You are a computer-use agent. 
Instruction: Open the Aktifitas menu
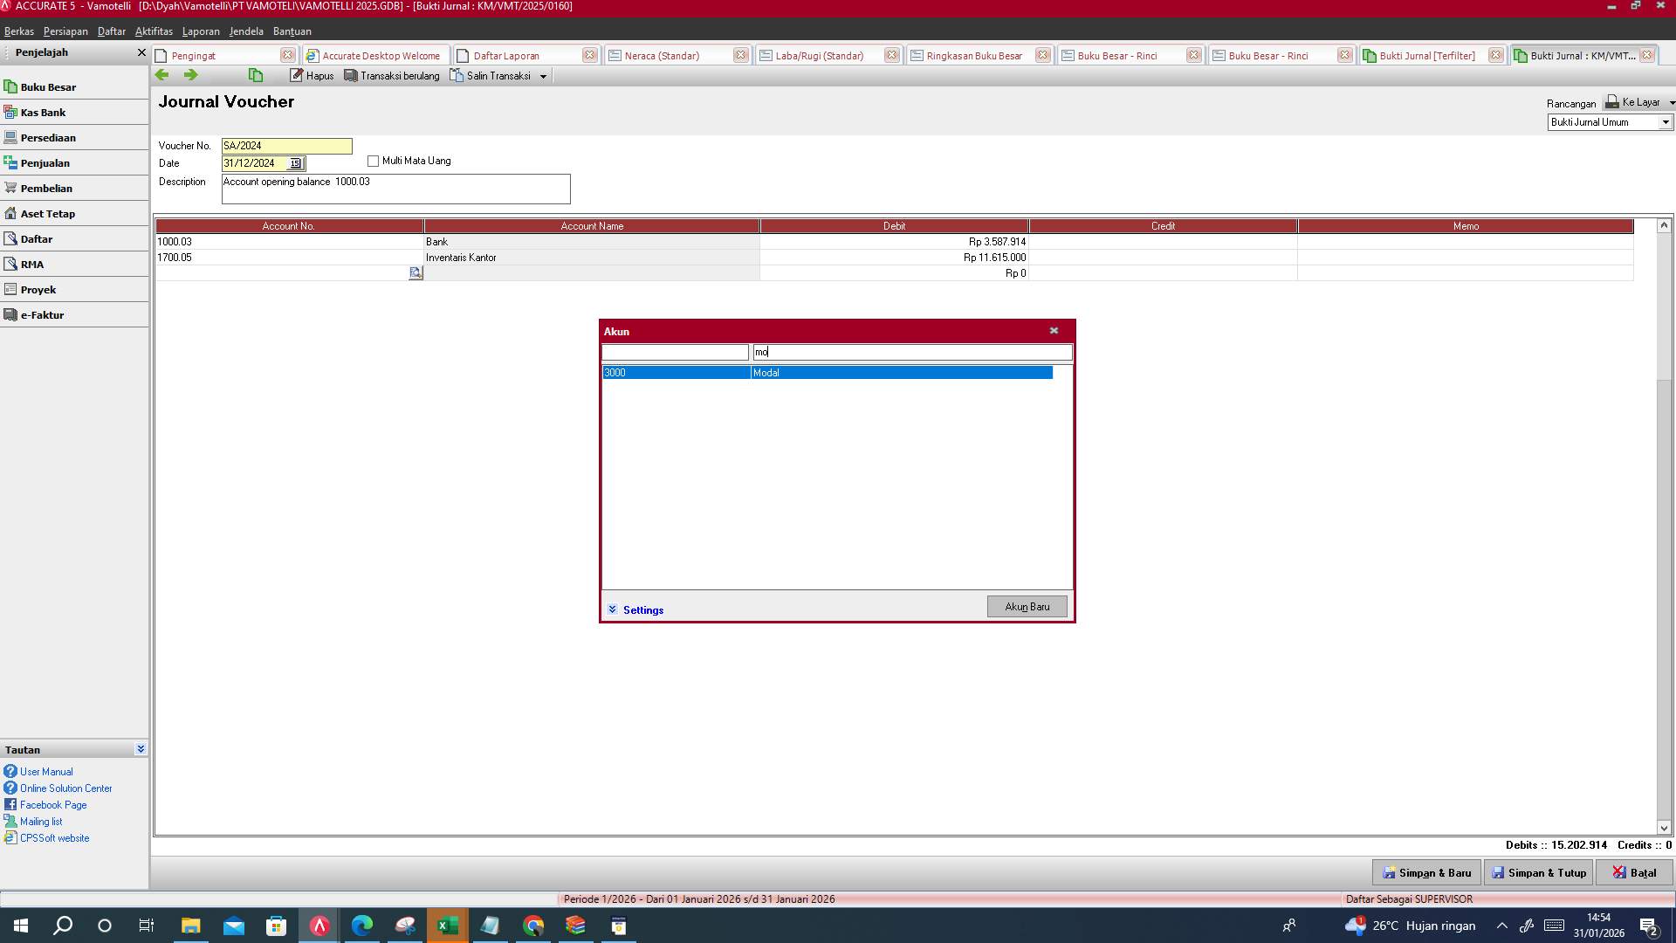pos(154,31)
